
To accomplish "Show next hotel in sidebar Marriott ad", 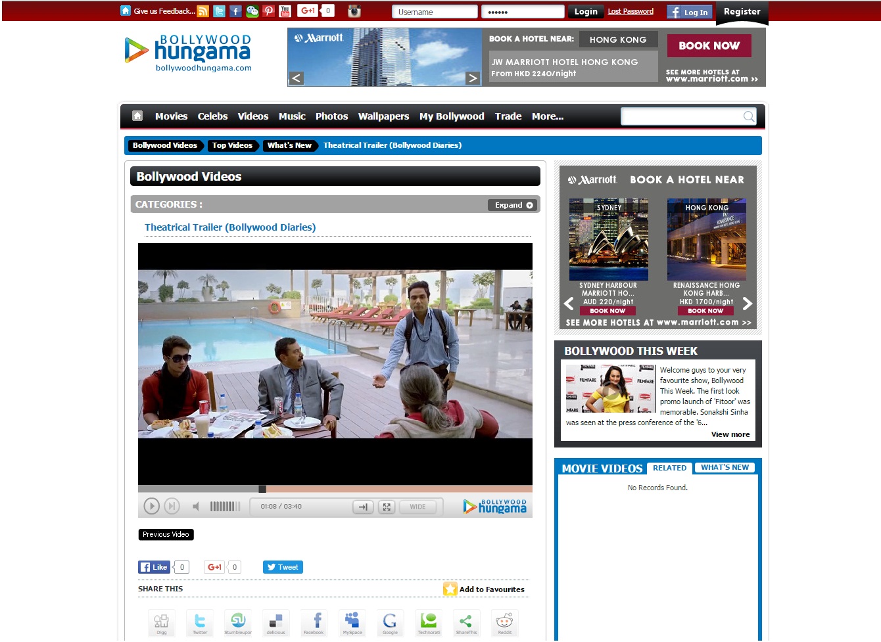I will (747, 304).
